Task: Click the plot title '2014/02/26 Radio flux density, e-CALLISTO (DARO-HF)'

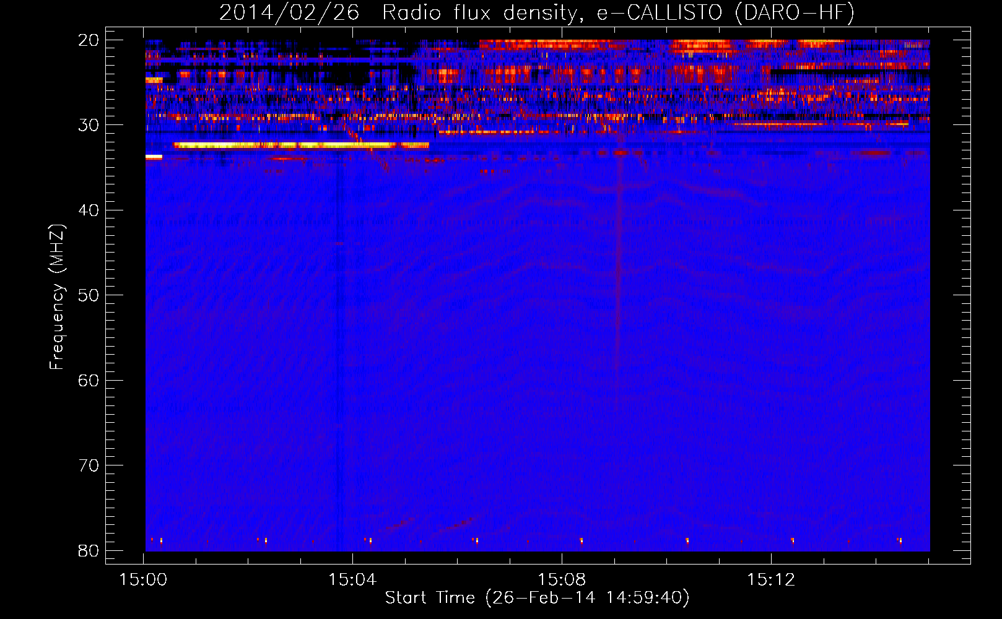Action: (537, 12)
